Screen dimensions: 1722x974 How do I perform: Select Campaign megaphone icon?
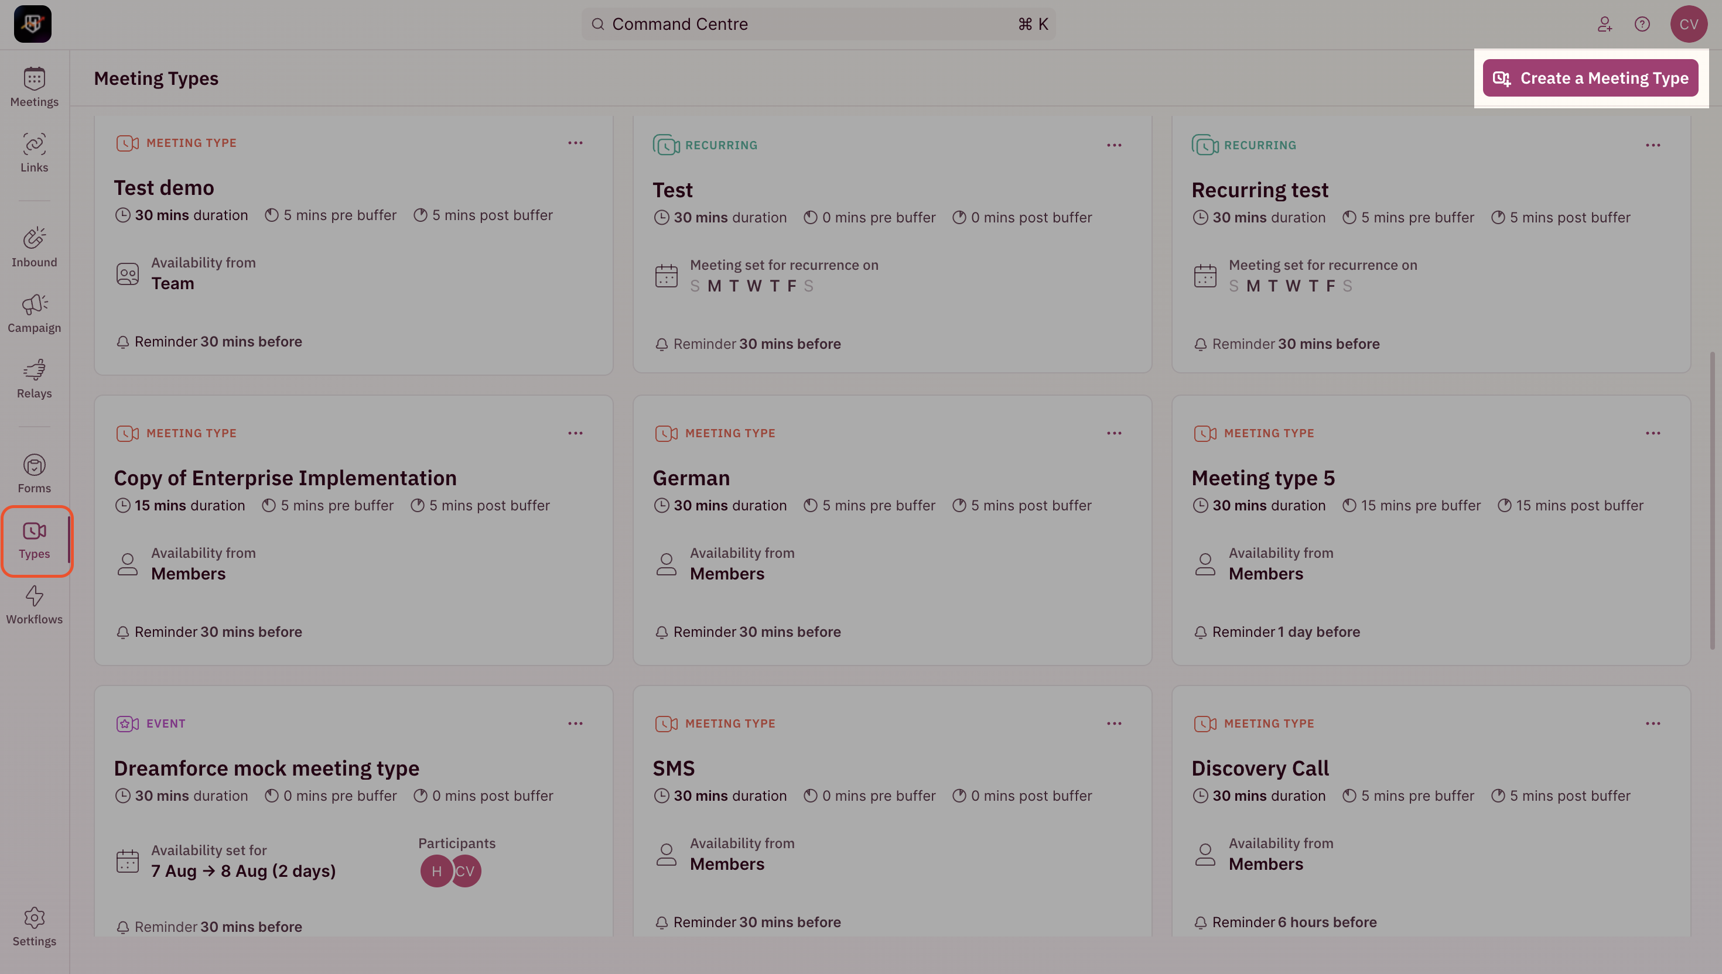(34, 304)
